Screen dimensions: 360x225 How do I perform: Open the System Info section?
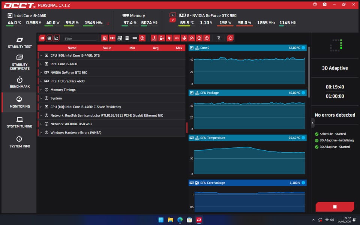coord(19,142)
